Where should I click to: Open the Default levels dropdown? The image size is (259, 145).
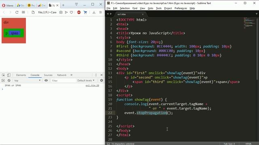[86, 81]
